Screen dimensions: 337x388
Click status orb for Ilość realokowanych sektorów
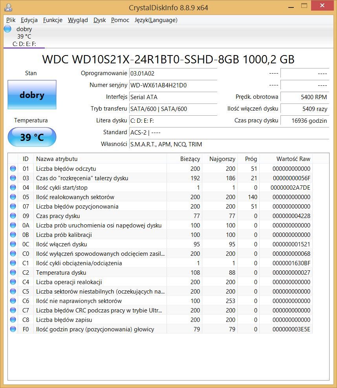[13, 197]
